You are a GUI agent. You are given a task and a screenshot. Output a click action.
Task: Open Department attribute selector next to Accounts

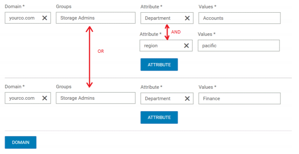(x=161, y=18)
